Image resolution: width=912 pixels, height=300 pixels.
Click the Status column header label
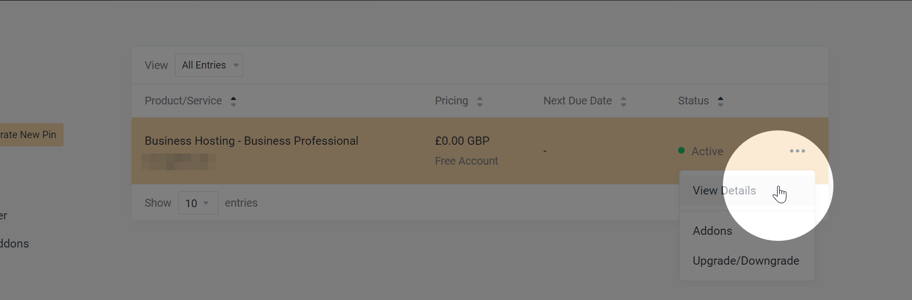[x=694, y=101]
